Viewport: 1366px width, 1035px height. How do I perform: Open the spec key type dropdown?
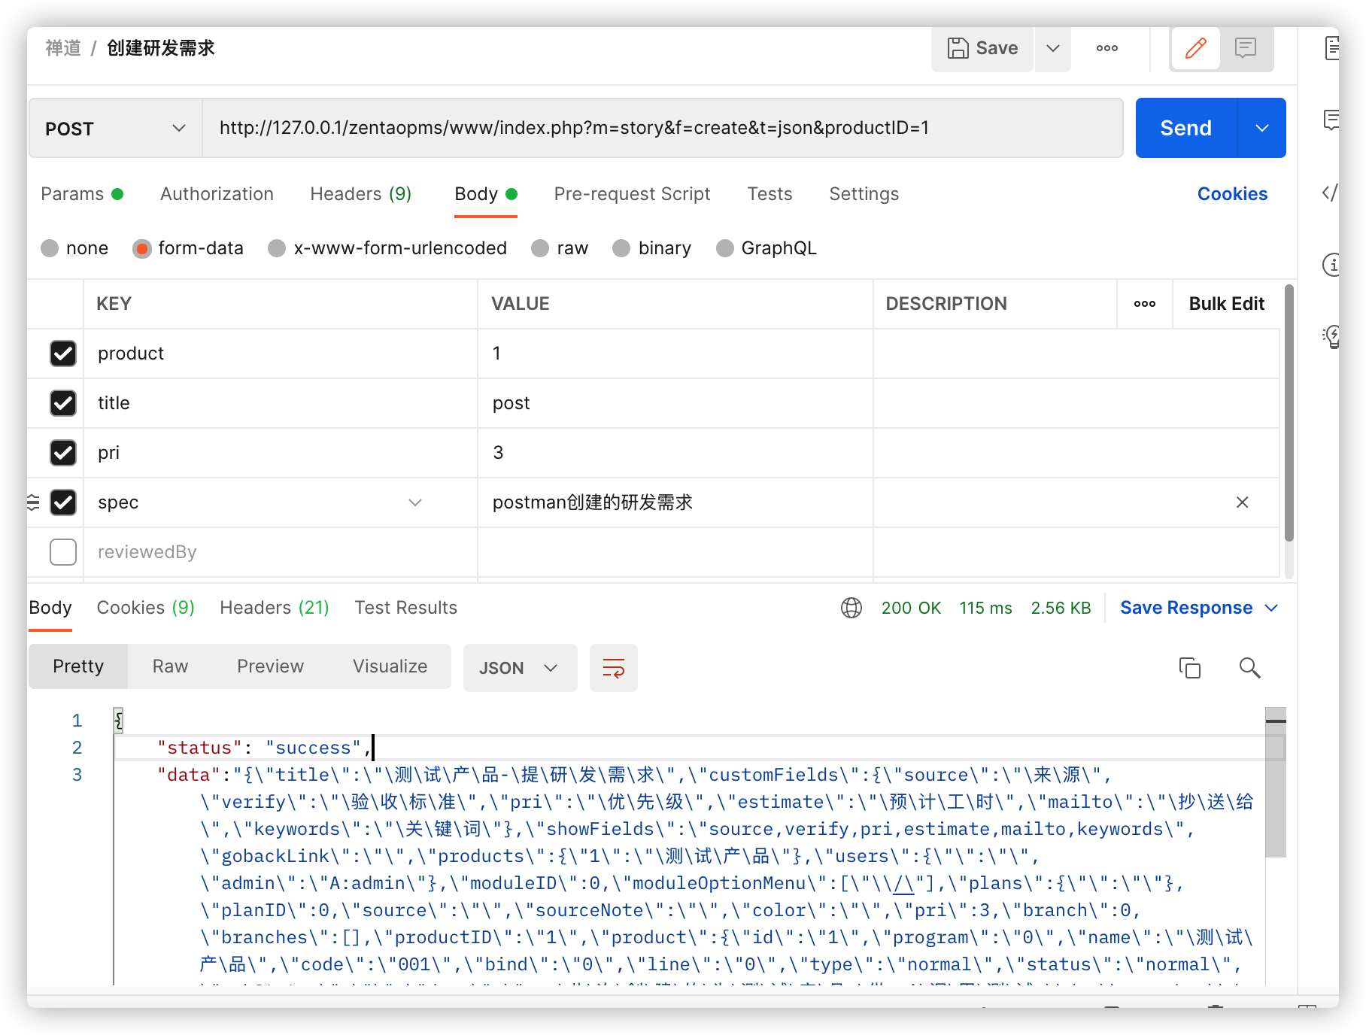[x=414, y=502]
